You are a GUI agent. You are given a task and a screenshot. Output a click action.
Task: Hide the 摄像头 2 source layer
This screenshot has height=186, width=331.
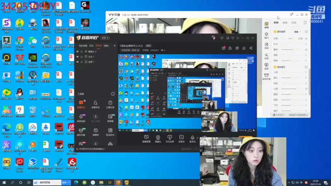click(77, 51)
